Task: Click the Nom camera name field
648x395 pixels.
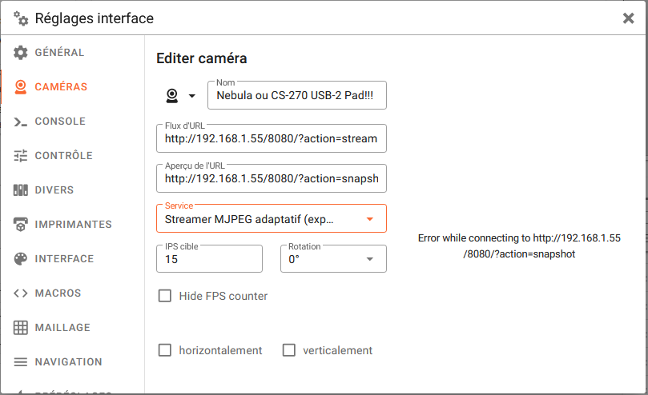Action: click(x=296, y=98)
